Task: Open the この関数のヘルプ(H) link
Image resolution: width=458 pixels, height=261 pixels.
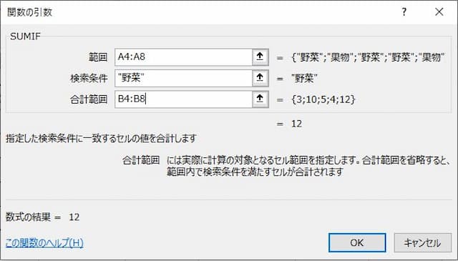Action: click(x=44, y=242)
